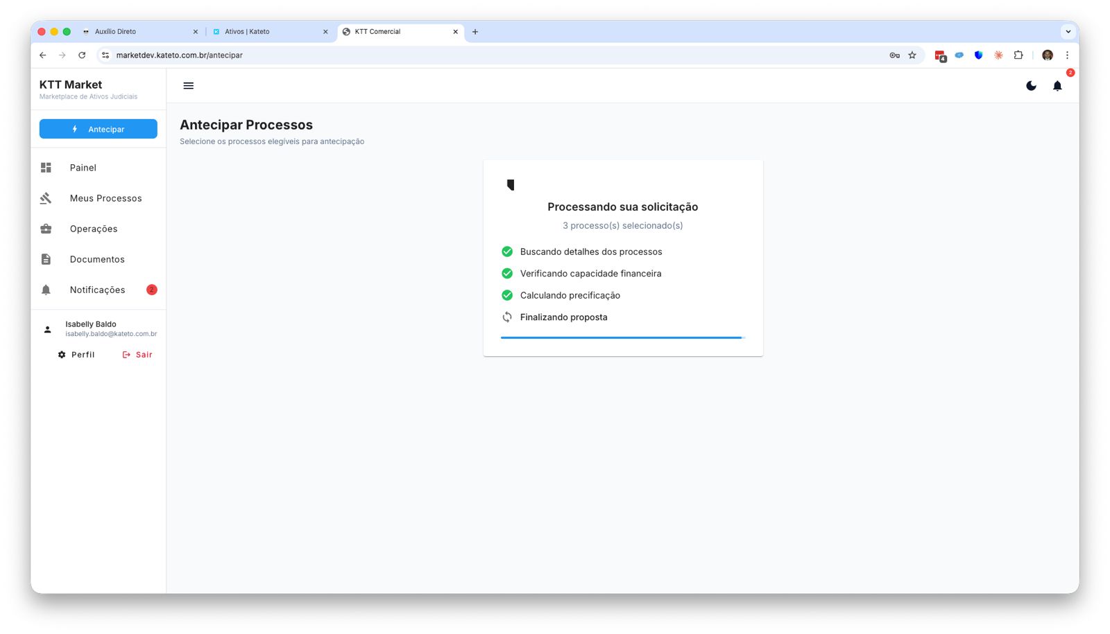Open the Chrome three-dot menu
Viewport: 1110px width, 634px height.
point(1067,55)
